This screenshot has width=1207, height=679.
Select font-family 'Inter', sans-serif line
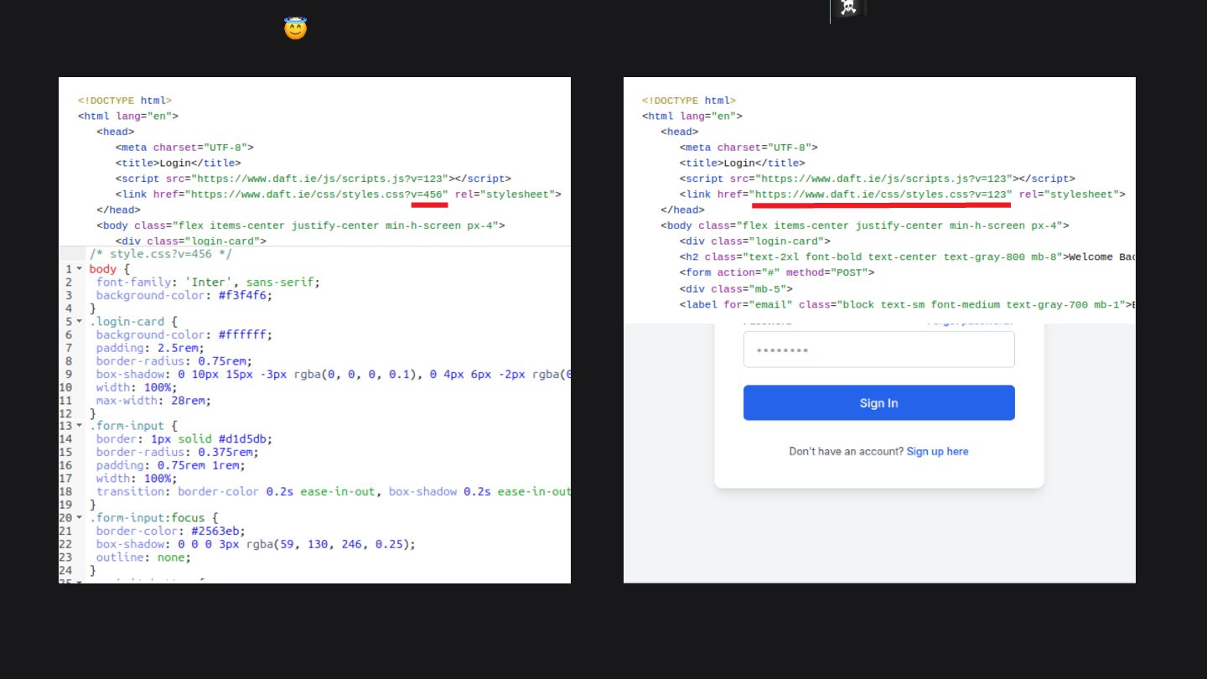(x=208, y=282)
